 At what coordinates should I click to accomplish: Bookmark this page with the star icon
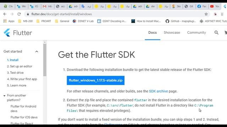point(206,14)
